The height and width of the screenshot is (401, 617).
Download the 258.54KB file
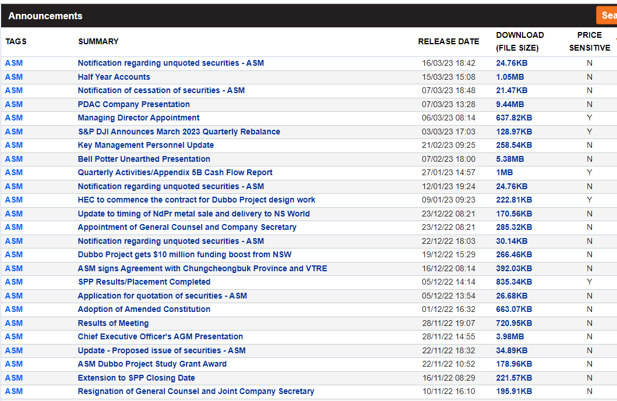514,145
